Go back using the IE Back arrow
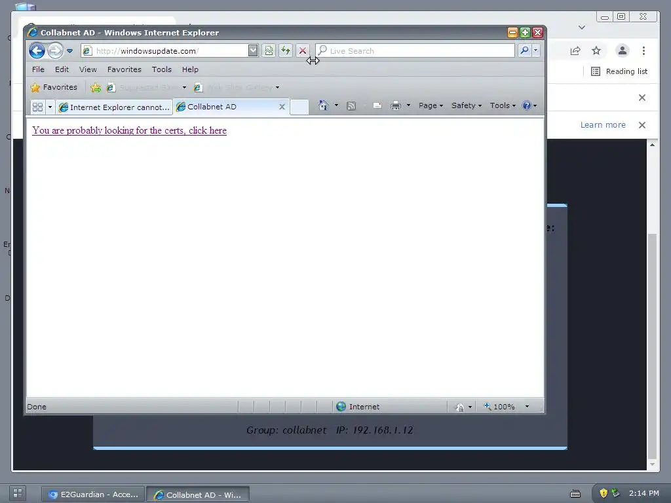This screenshot has width=671, height=503. click(37, 51)
